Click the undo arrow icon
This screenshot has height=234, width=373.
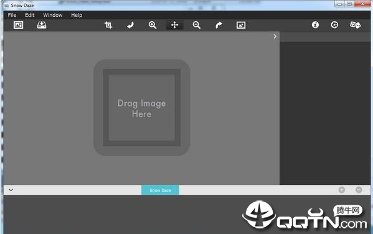[x=130, y=25]
